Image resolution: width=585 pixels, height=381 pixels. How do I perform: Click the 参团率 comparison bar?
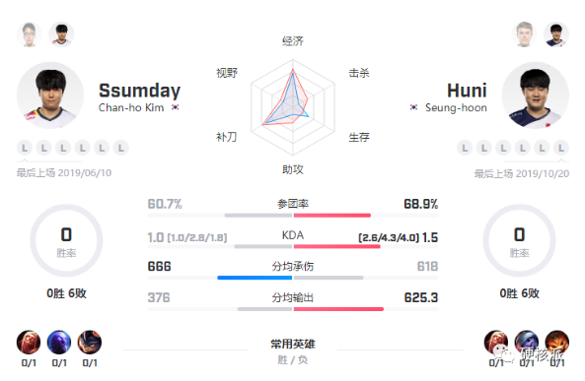(x=293, y=216)
